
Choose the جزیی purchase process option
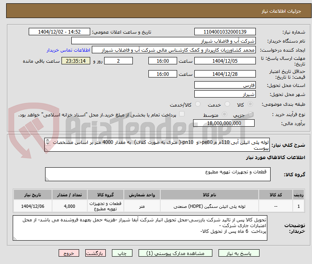pyautogui.click(x=251, y=114)
